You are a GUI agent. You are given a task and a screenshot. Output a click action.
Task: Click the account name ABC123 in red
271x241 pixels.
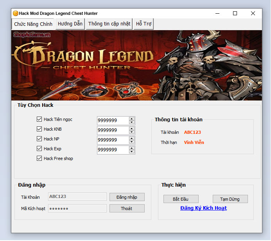pos(192,132)
